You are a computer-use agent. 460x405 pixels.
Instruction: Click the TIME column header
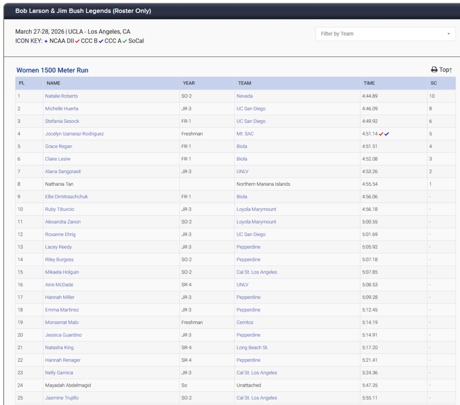(369, 83)
